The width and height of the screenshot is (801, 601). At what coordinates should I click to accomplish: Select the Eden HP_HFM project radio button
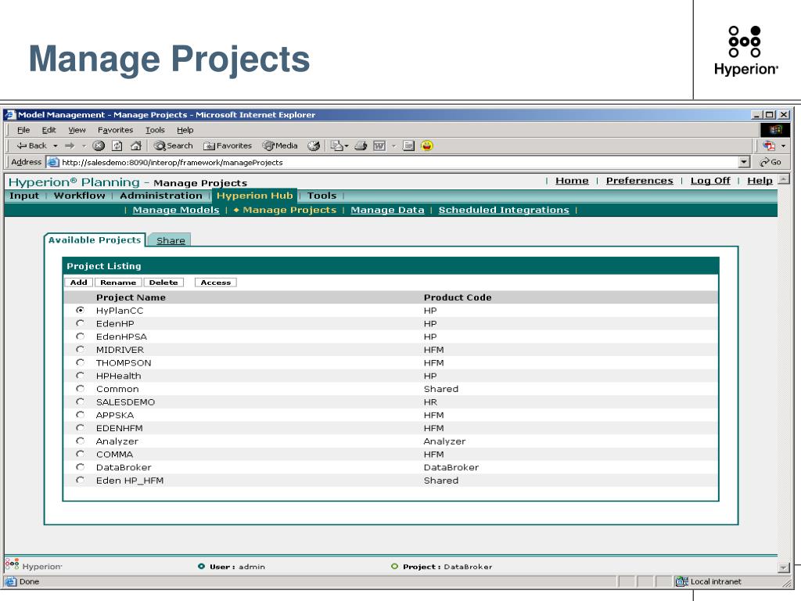click(x=81, y=480)
